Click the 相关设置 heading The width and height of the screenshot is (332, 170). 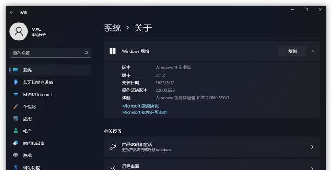tap(113, 131)
